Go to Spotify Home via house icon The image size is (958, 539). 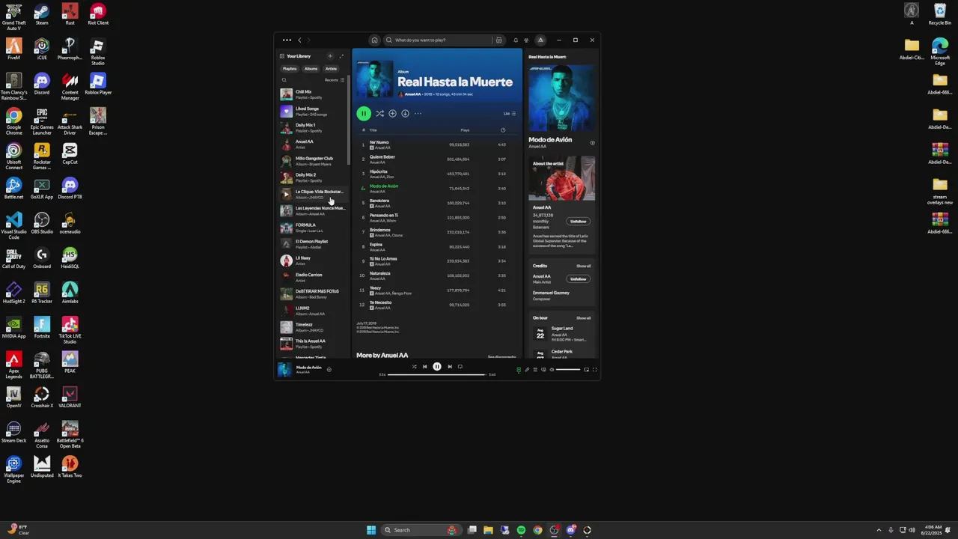coord(374,40)
